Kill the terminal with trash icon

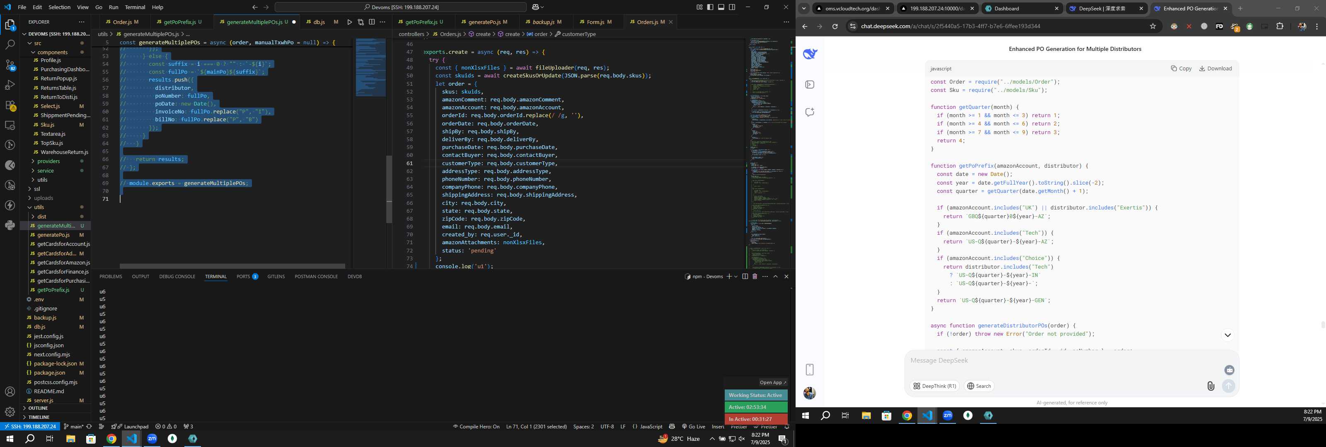click(755, 276)
